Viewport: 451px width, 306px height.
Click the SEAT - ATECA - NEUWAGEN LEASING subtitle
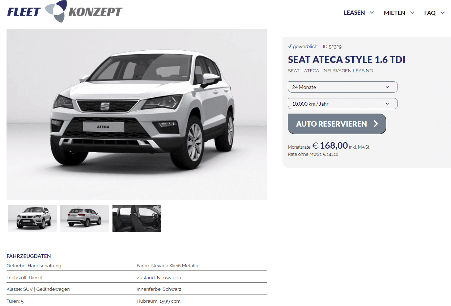point(330,71)
